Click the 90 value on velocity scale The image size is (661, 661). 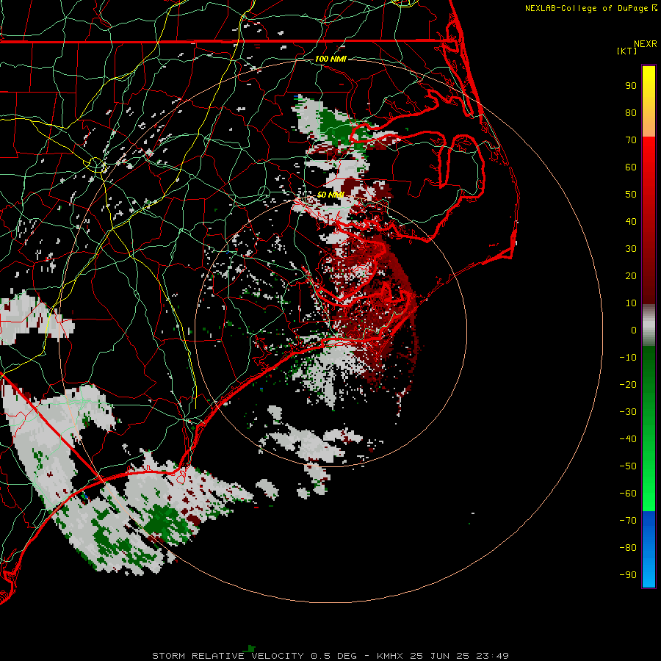click(x=631, y=86)
